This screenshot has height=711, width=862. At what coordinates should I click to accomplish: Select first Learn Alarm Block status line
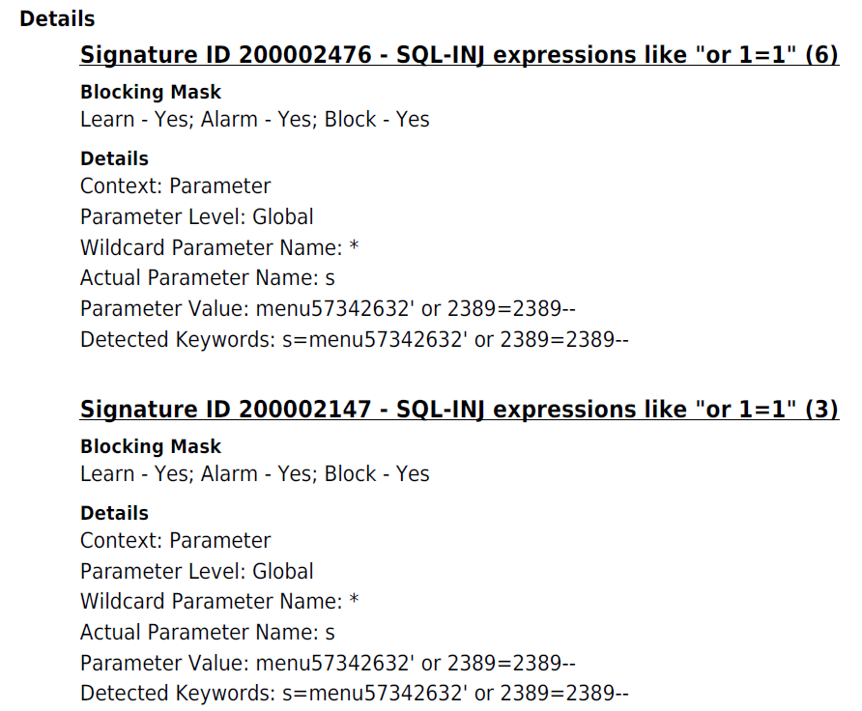coord(254,119)
